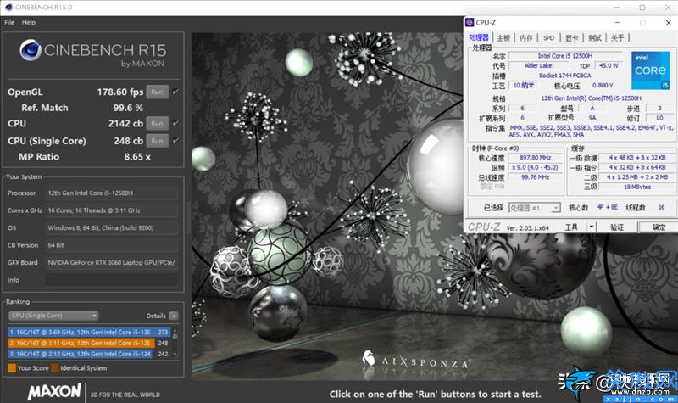Switch to the 显卡 tab in CPU-Z

(x=571, y=38)
